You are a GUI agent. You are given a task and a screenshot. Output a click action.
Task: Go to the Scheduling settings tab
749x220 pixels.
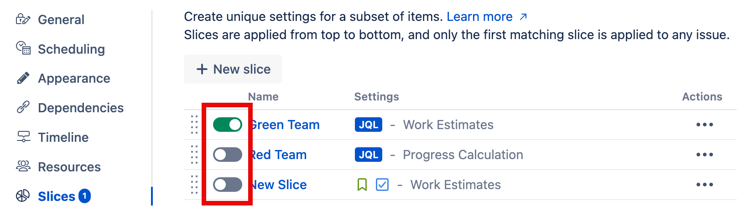(x=71, y=49)
